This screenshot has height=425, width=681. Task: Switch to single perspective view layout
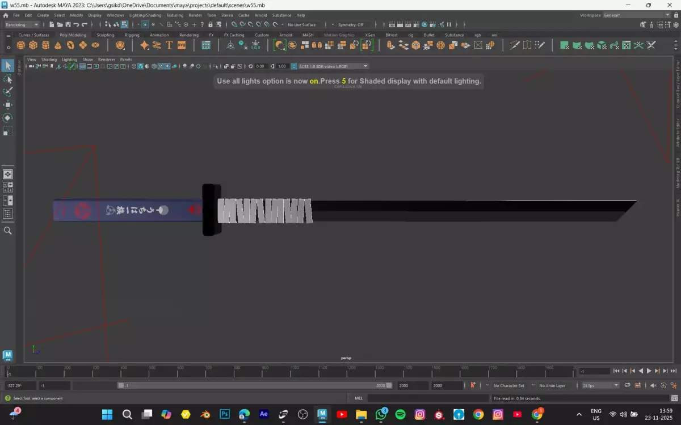point(8,174)
